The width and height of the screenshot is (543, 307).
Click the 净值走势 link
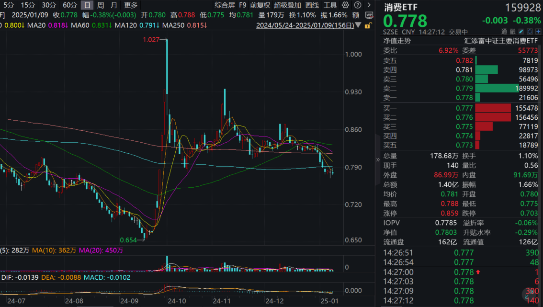coord(397,41)
